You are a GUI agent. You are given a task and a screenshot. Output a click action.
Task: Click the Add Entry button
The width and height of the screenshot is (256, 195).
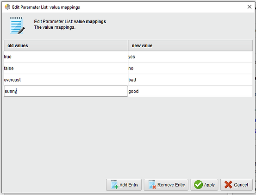coord(124,185)
